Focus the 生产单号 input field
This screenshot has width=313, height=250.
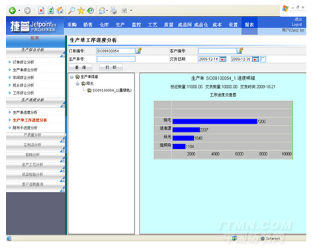[x=116, y=59]
